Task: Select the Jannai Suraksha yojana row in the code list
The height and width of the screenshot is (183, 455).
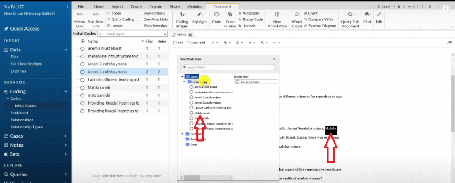Action: tap(124, 72)
